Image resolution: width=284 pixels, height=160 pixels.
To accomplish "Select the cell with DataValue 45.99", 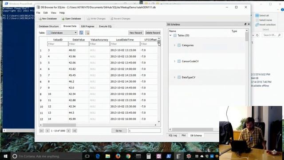I will tap(79, 119).
